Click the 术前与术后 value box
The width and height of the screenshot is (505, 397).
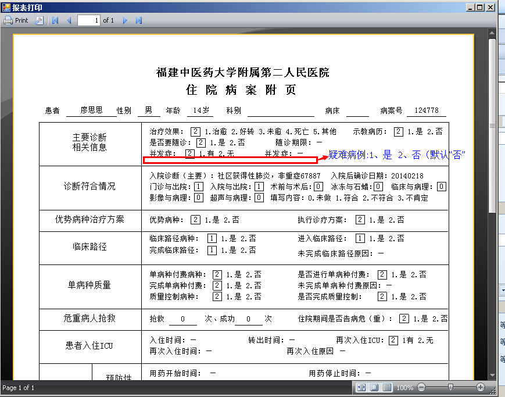click(318, 187)
